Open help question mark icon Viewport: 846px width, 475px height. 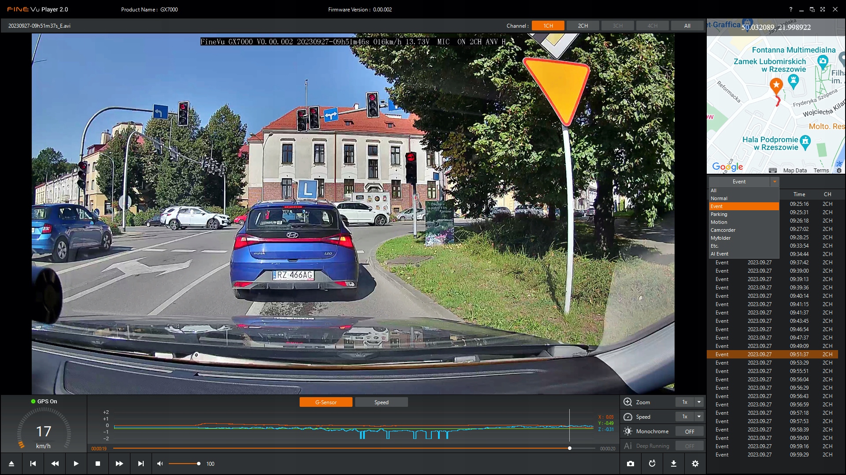coord(790,9)
